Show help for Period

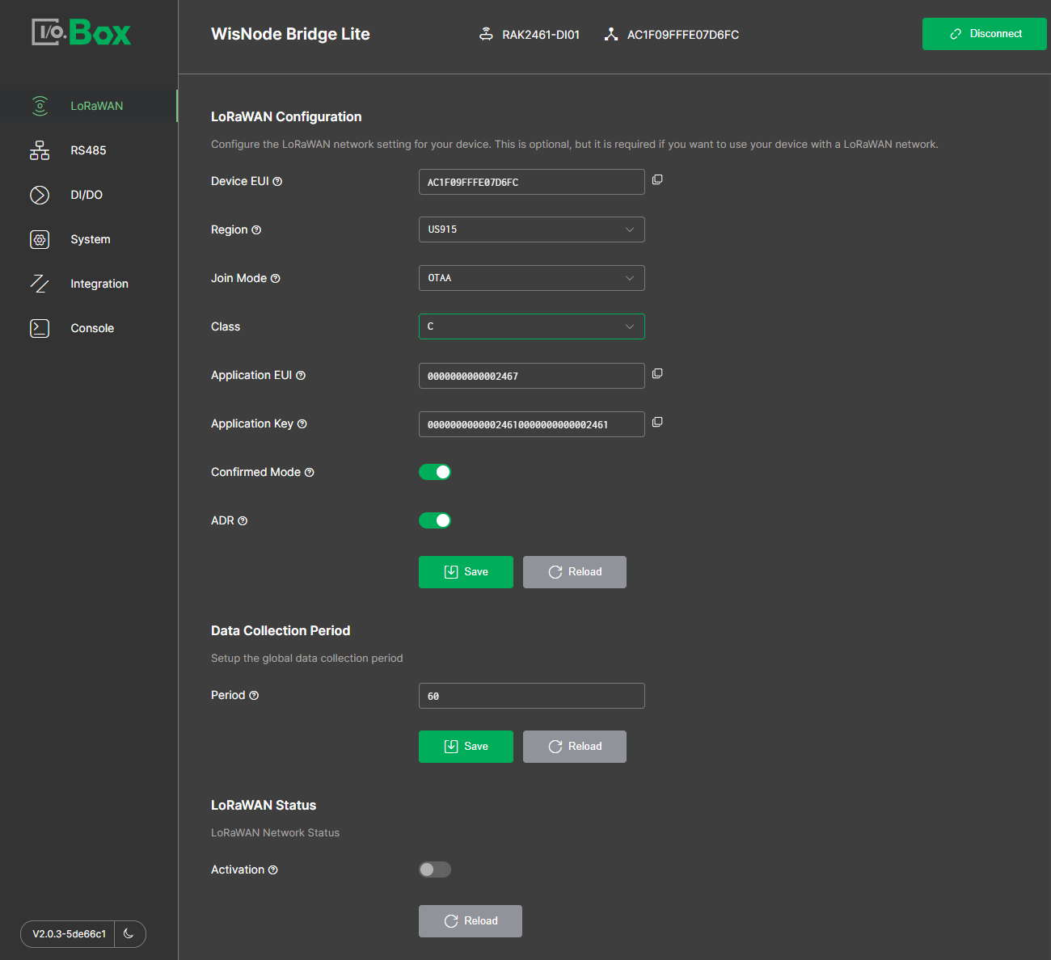tap(254, 696)
